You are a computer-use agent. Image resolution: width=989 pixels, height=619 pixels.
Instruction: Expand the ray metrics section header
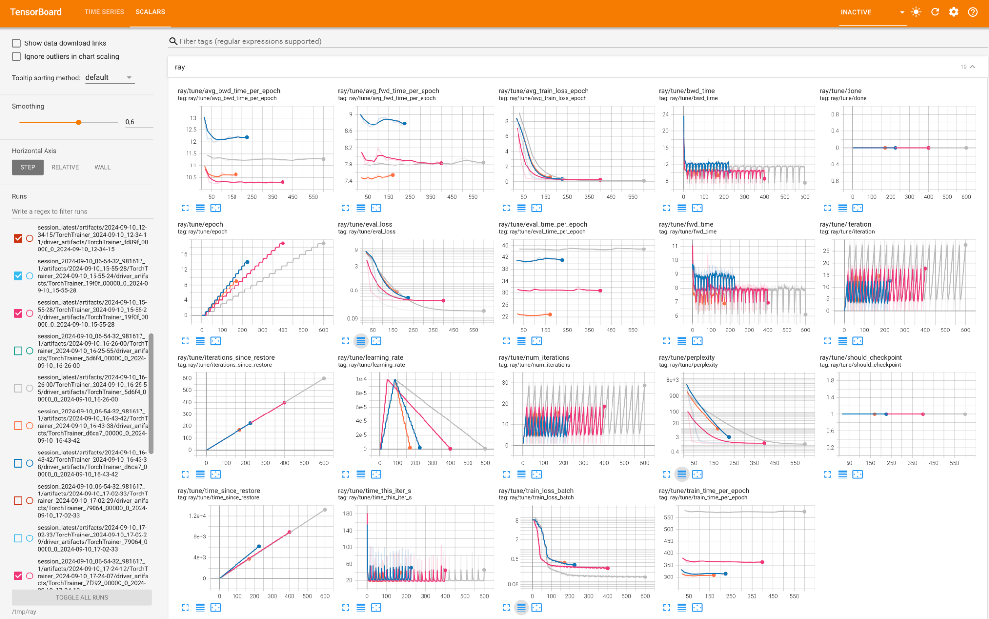(x=970, y=67)
